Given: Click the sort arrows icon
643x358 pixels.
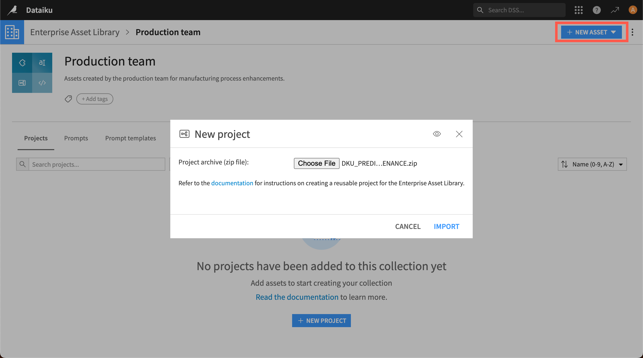Looking at the screenshot, I should (564, 164).
